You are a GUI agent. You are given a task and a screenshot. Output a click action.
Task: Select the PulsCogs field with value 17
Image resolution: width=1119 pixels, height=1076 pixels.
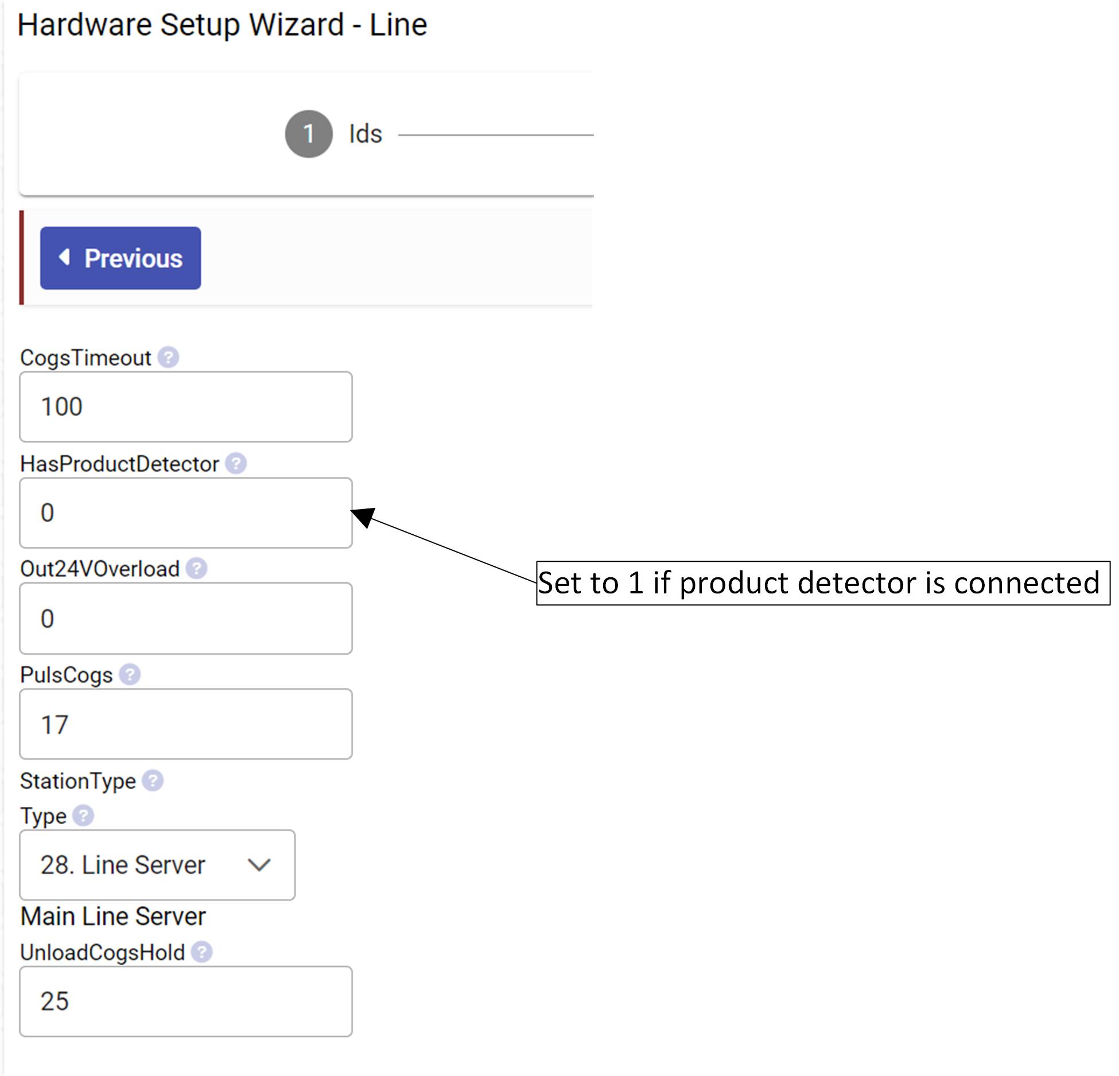pos(185,724)
